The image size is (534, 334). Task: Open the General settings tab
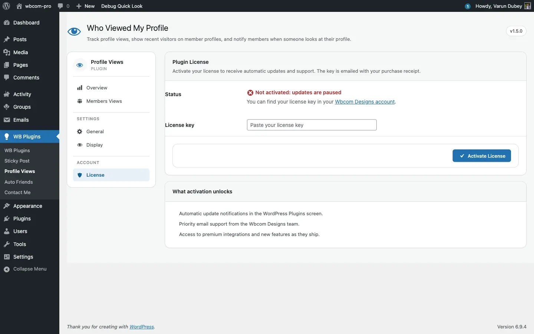point(111,131)
